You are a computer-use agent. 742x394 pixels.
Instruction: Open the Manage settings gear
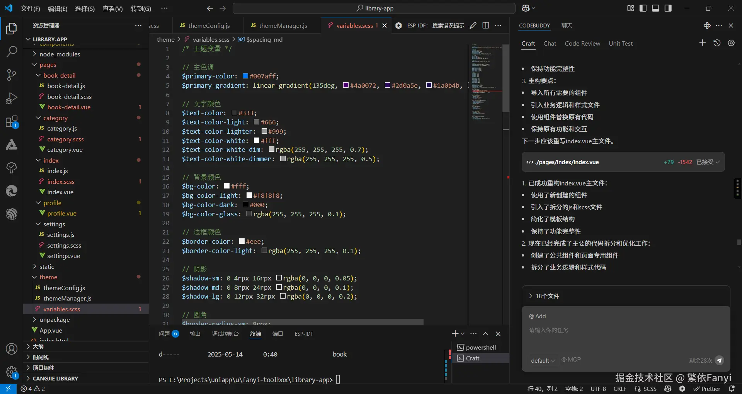pyautogui.click(x=12, y=372)
